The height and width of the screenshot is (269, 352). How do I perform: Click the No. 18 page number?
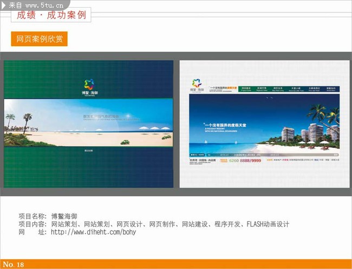point(13,264)
